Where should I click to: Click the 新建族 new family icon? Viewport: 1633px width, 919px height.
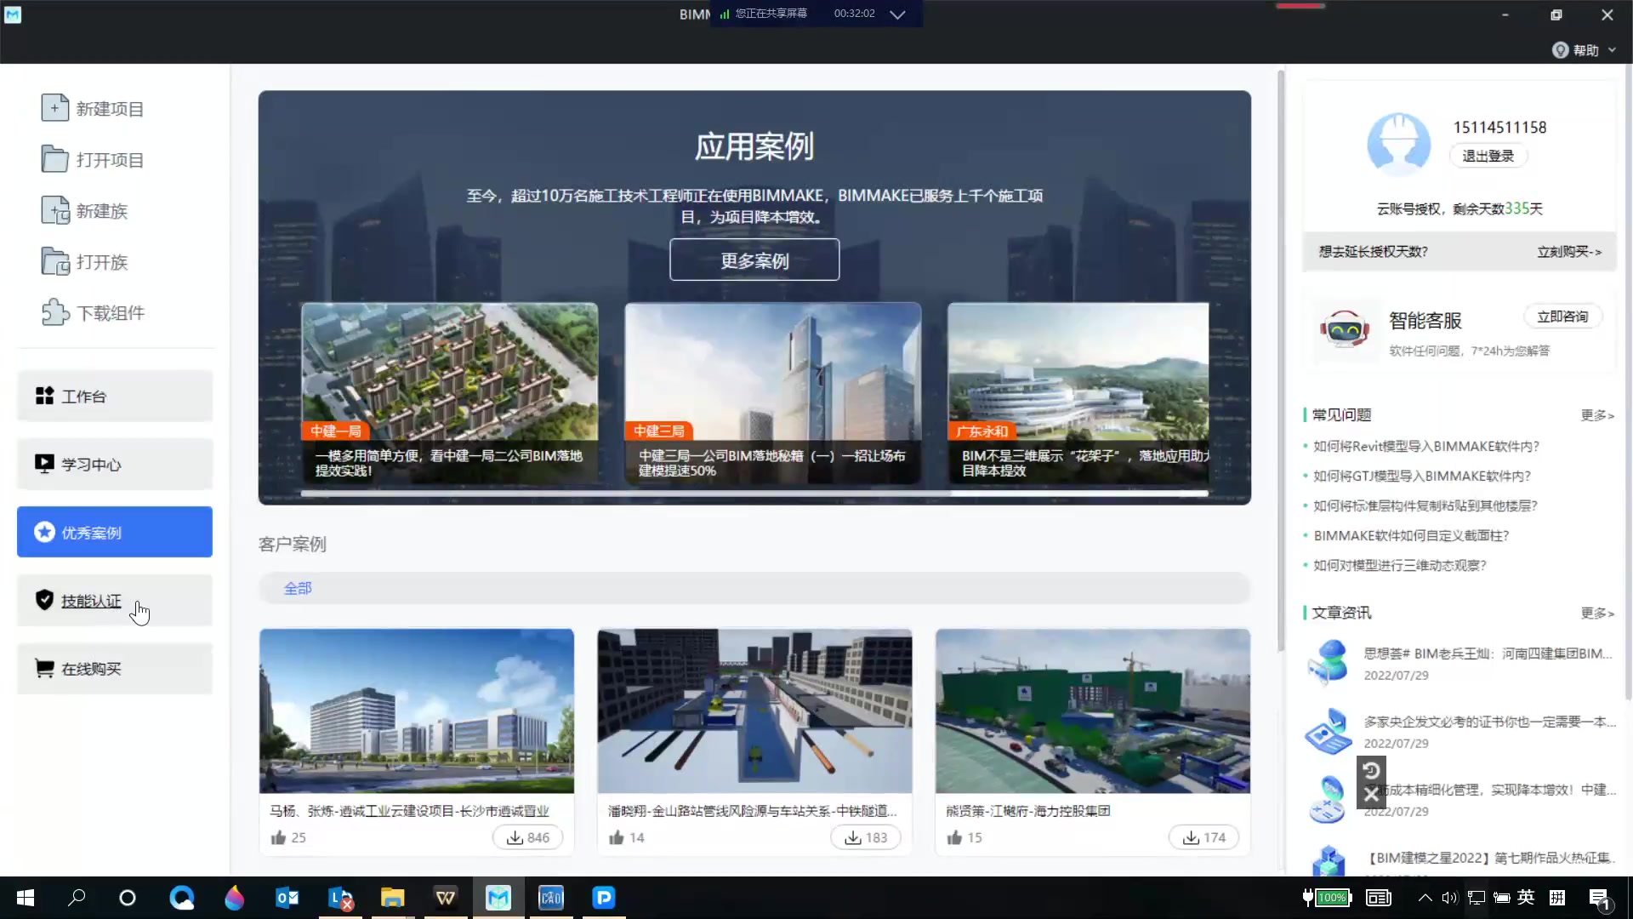tap(54, 210)
